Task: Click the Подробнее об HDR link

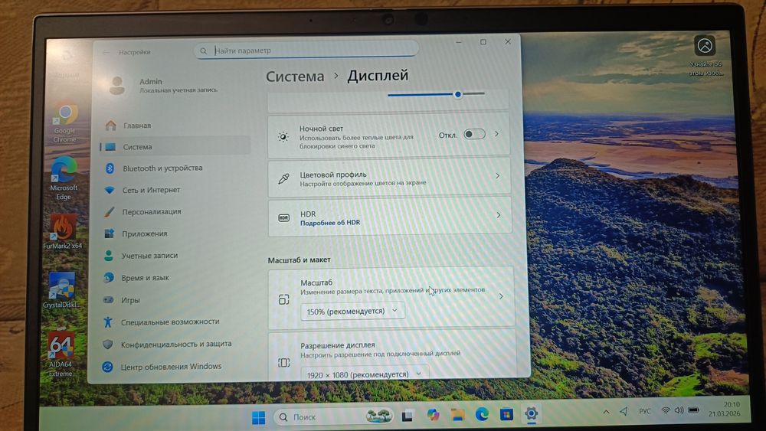Action: (329, 223)
